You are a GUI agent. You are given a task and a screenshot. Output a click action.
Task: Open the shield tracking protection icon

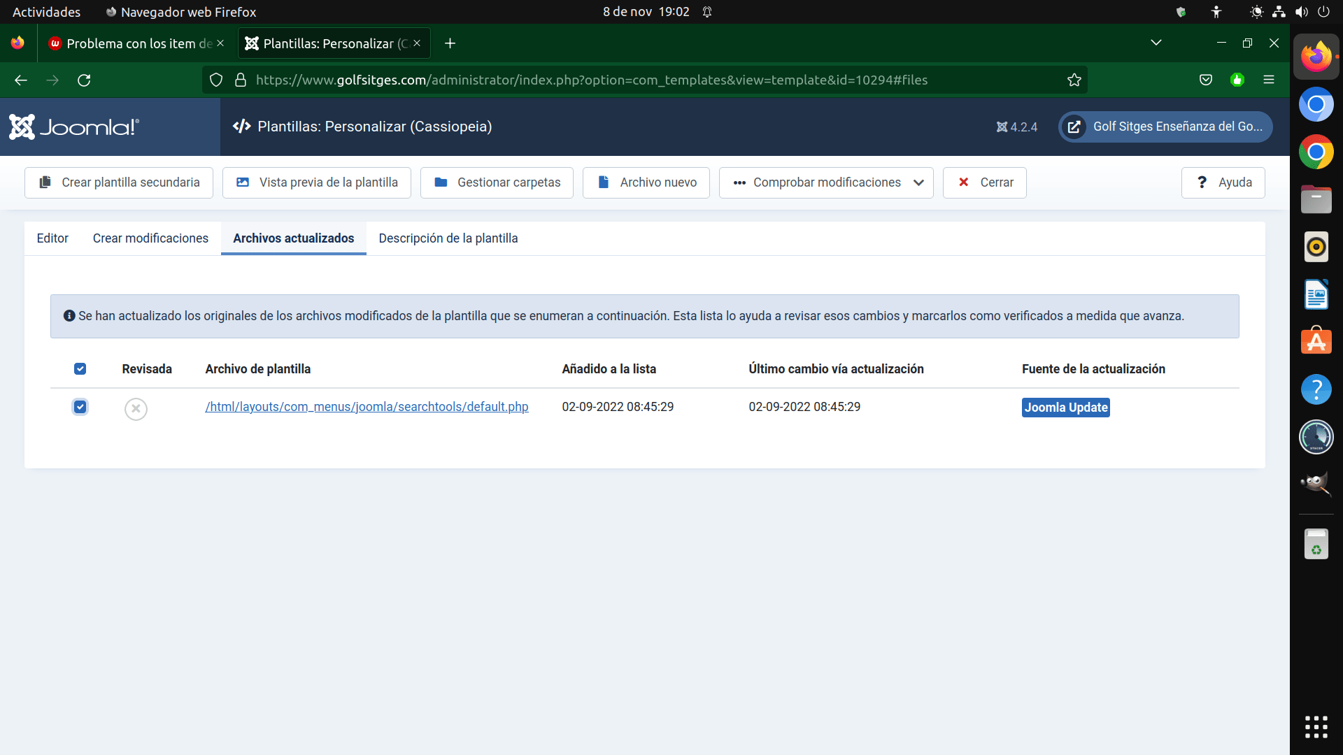pyautogui.click(x=216, y=80)
